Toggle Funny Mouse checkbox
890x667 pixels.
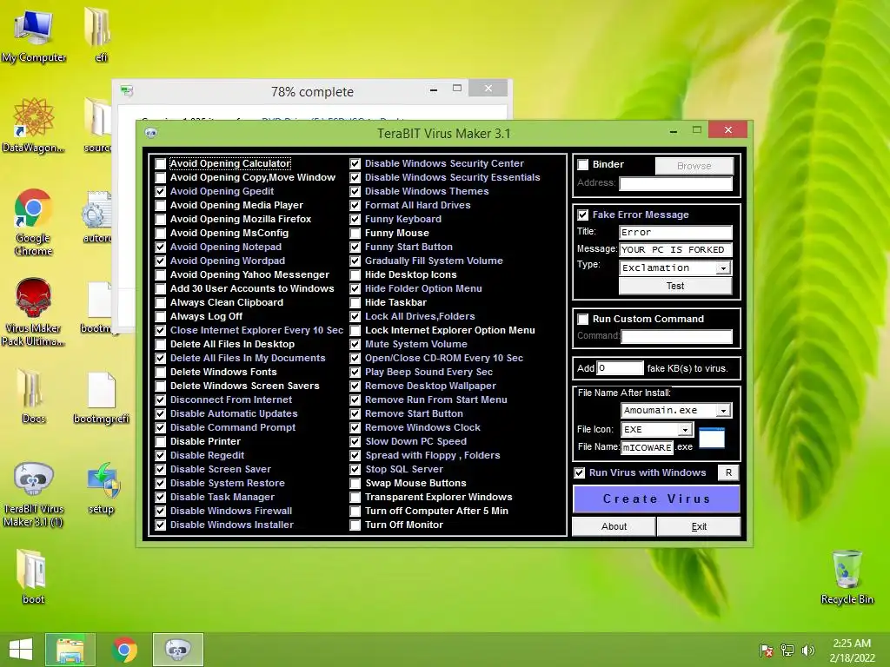(x=355, y=233)
